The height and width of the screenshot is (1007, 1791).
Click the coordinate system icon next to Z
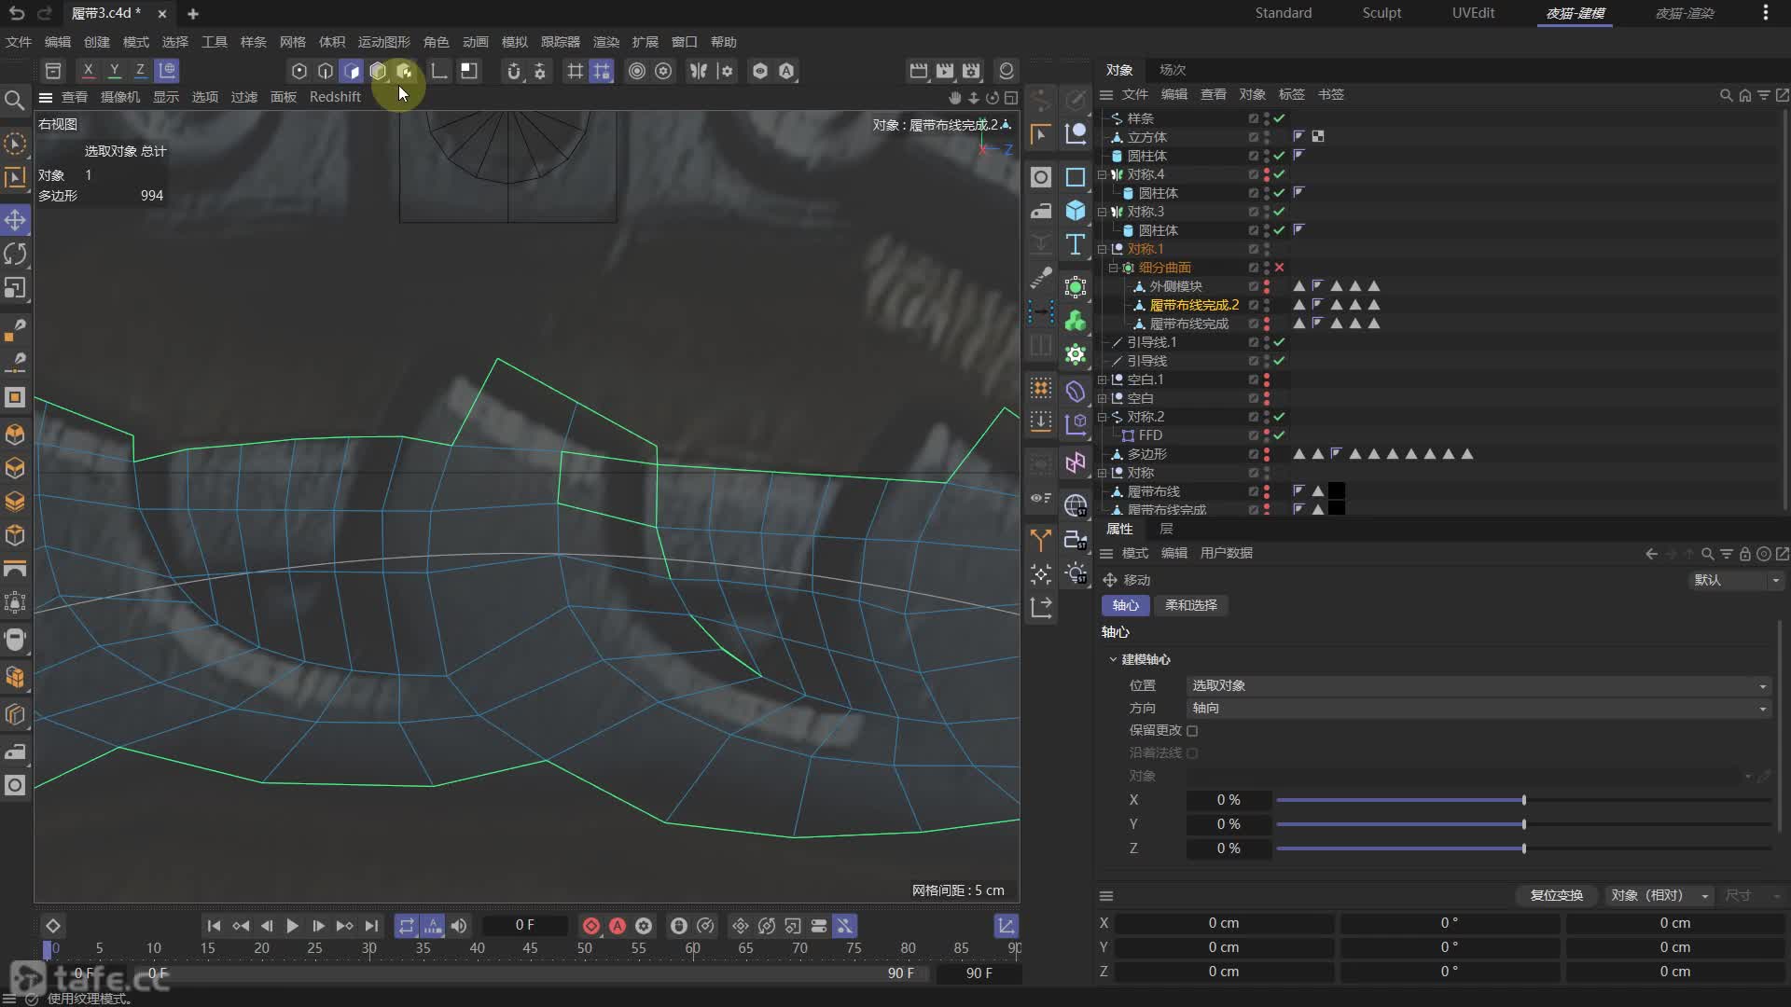tap(167, 71)
